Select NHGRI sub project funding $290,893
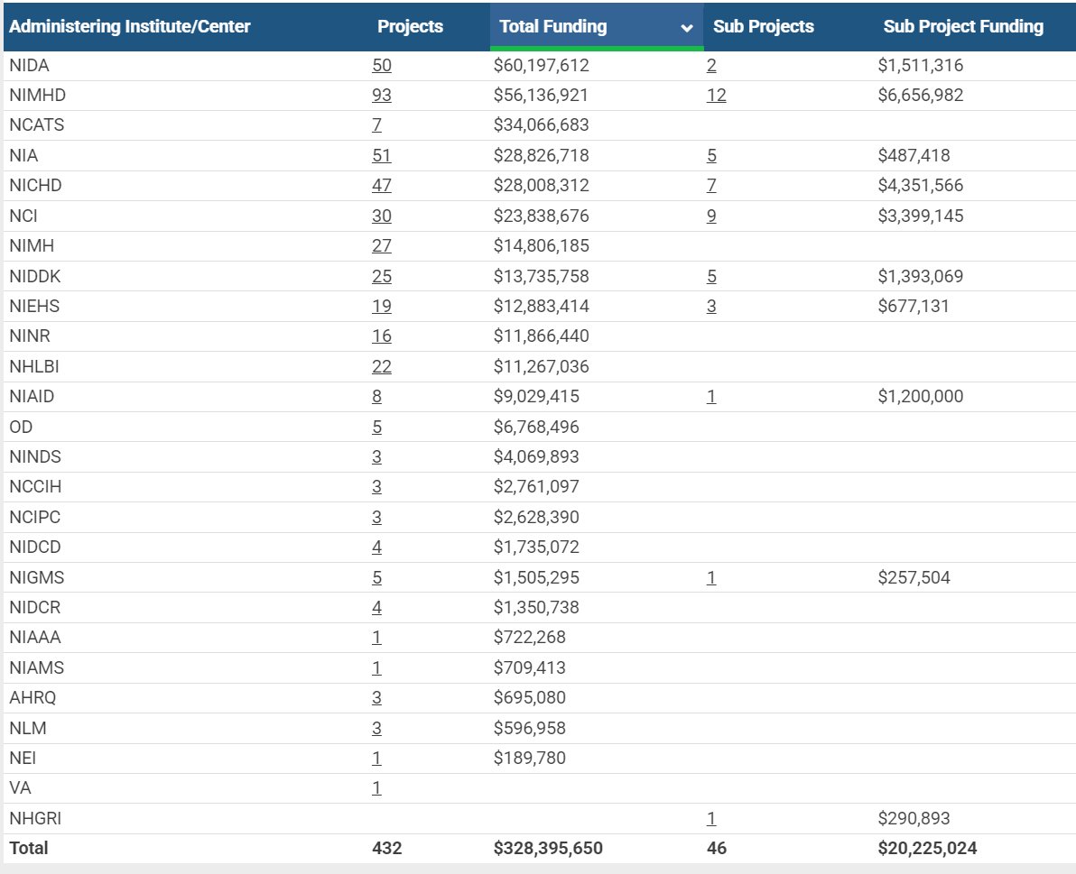Viewport: 1076px width, 874px height. pyautogui.click(x=914, y=818)
